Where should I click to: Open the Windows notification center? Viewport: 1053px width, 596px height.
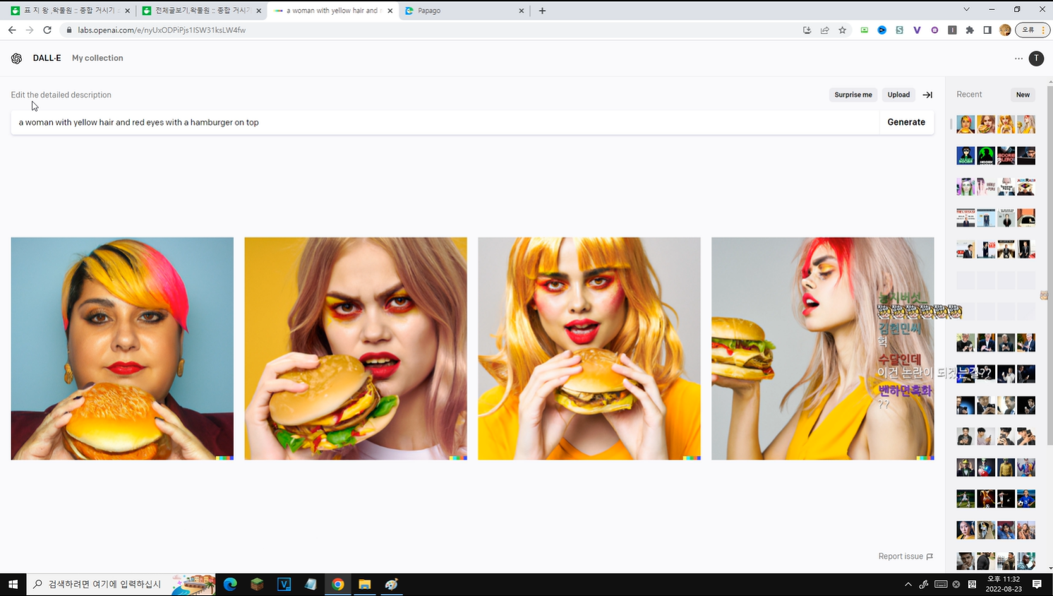tap(1037, 584)
